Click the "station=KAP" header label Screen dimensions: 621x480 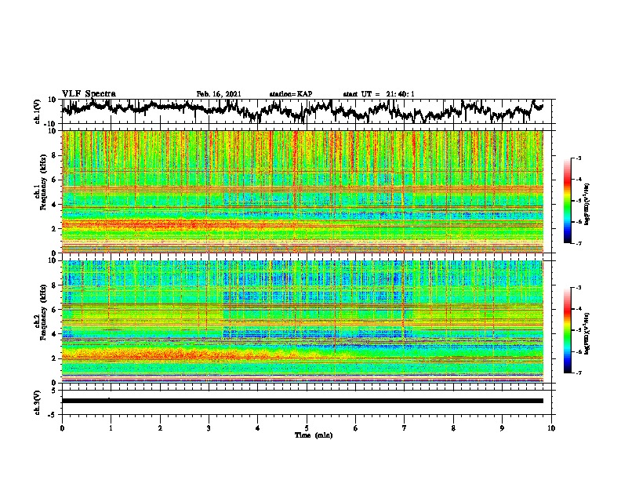pyautogui.click(x=291, y=94)
